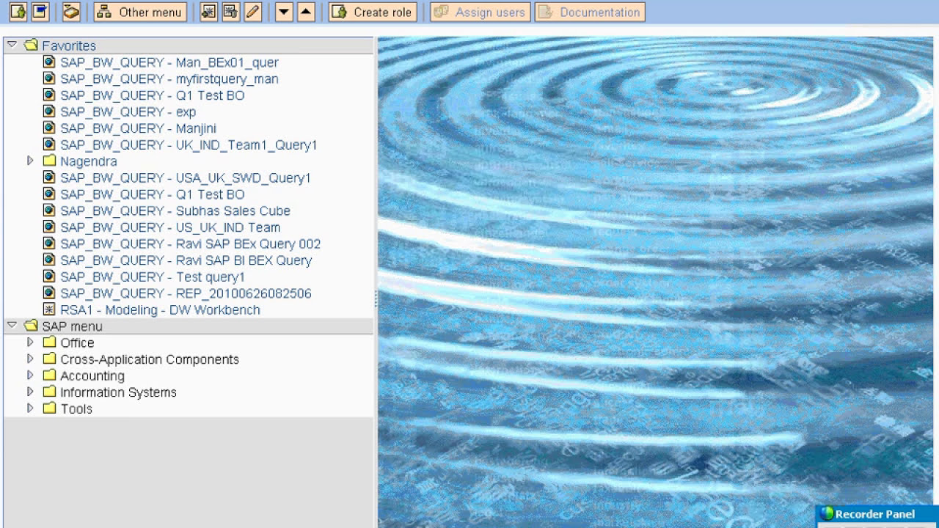939x528 pixels.
Task: Click folder icon of Office
Action: click(x=49, y=342)
